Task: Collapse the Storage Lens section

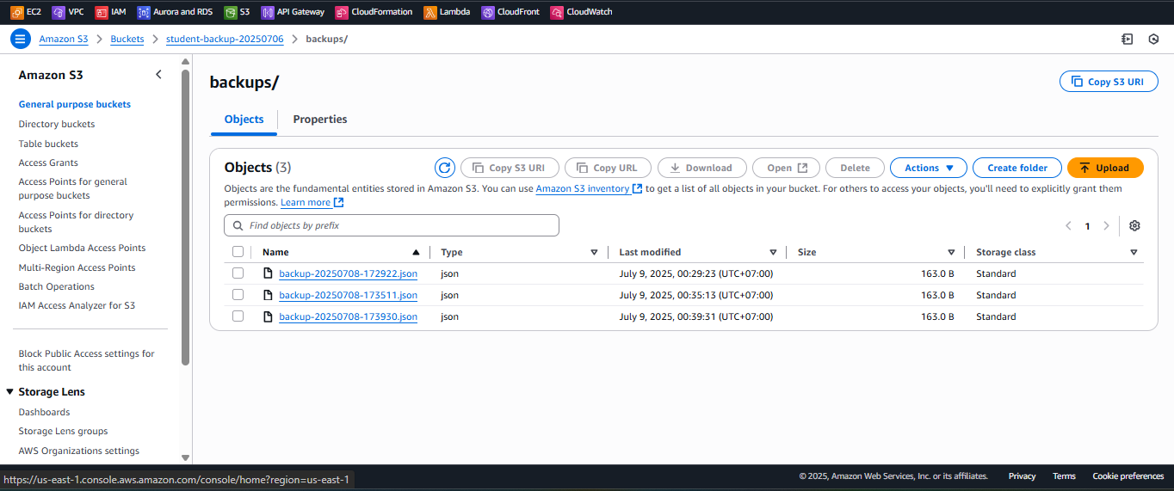Action: point(10,392)
